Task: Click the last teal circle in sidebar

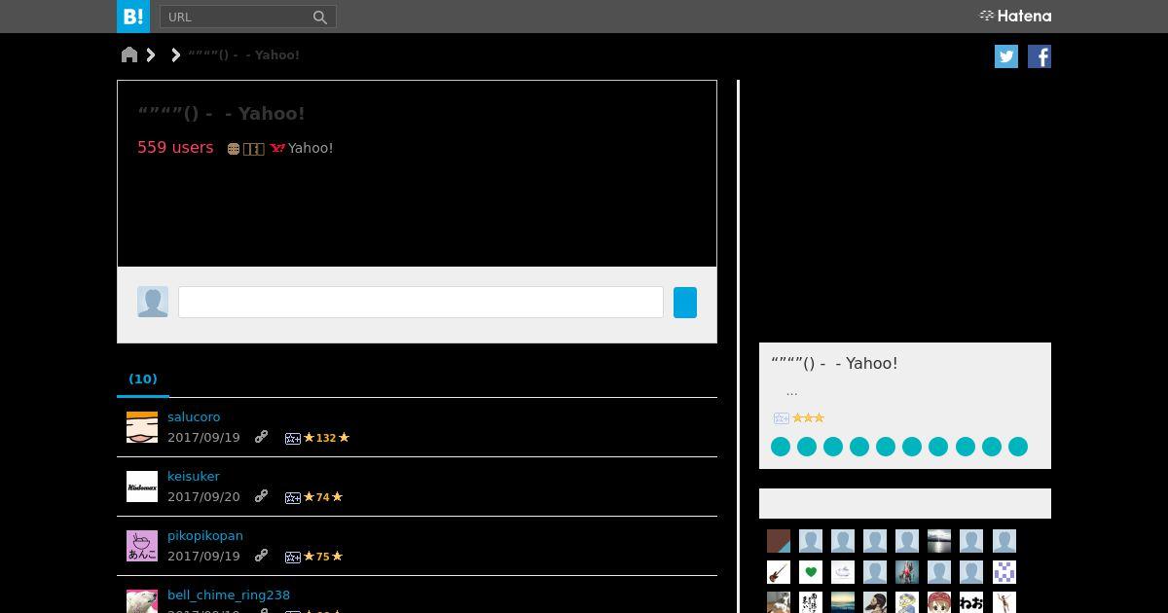Action: tap(1018, 447)
